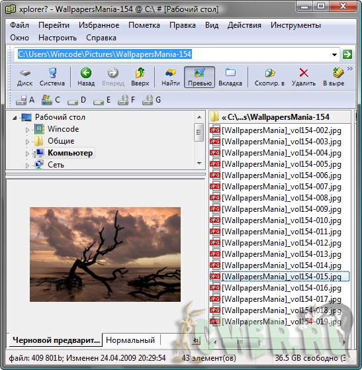The image size is (362, 370).
Task: Click the small pin icon by preview tabs
Action: (x=196, y=340)
